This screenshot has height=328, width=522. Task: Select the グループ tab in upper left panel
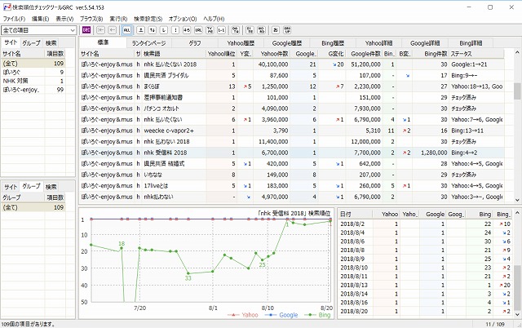[x=31, y=43]
